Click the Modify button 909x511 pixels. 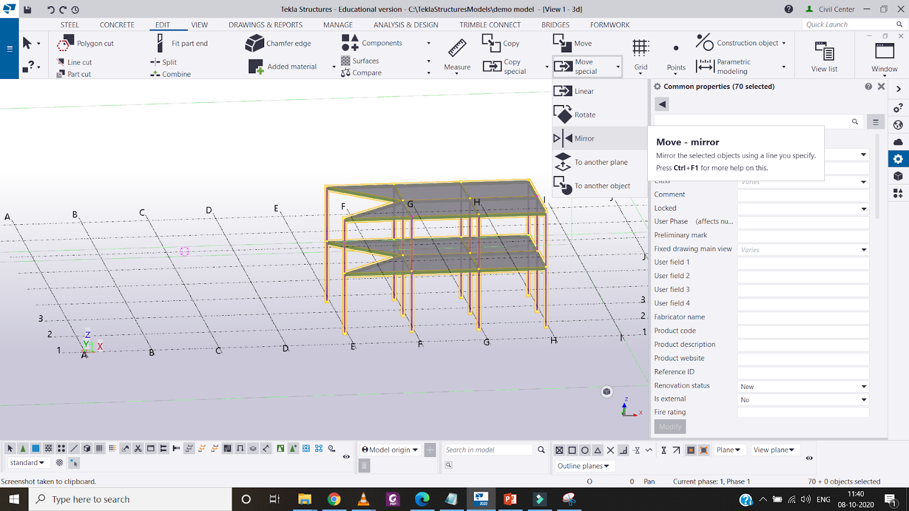[x=670, y=426]
